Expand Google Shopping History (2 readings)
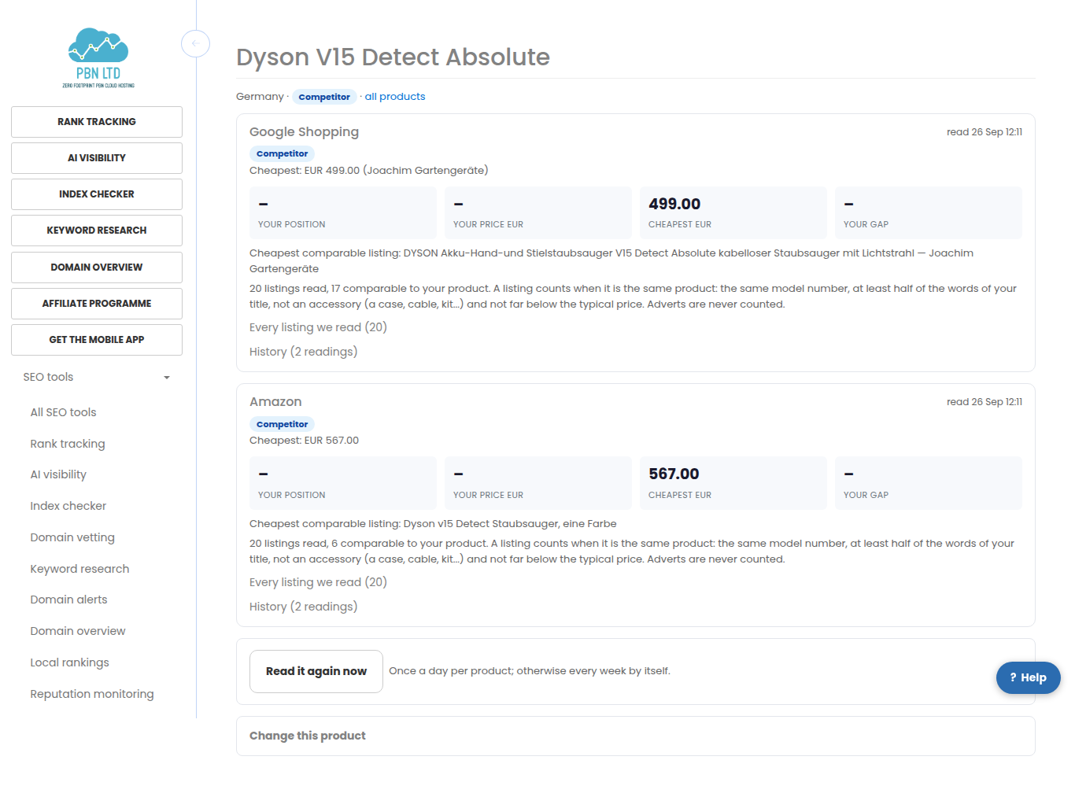Viewport: 1075px width, 797px height. pos(303,352)
